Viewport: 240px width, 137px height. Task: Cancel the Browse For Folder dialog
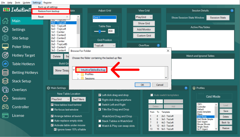pos(160,85)
